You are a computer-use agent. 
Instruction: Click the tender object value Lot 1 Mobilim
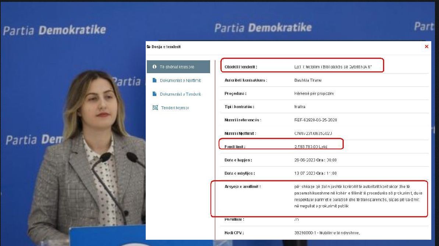click(334, 67)
